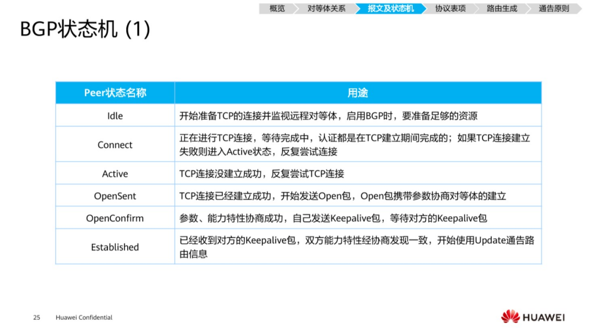Screen dimensions: 597x333
Task: Click the slide title BGP状态机 (1)
Action: [x=85, y=29]
